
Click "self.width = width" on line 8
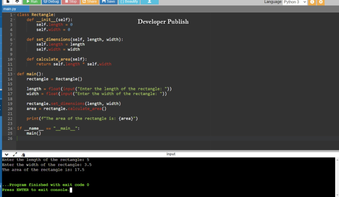click(x=58, y=49)
